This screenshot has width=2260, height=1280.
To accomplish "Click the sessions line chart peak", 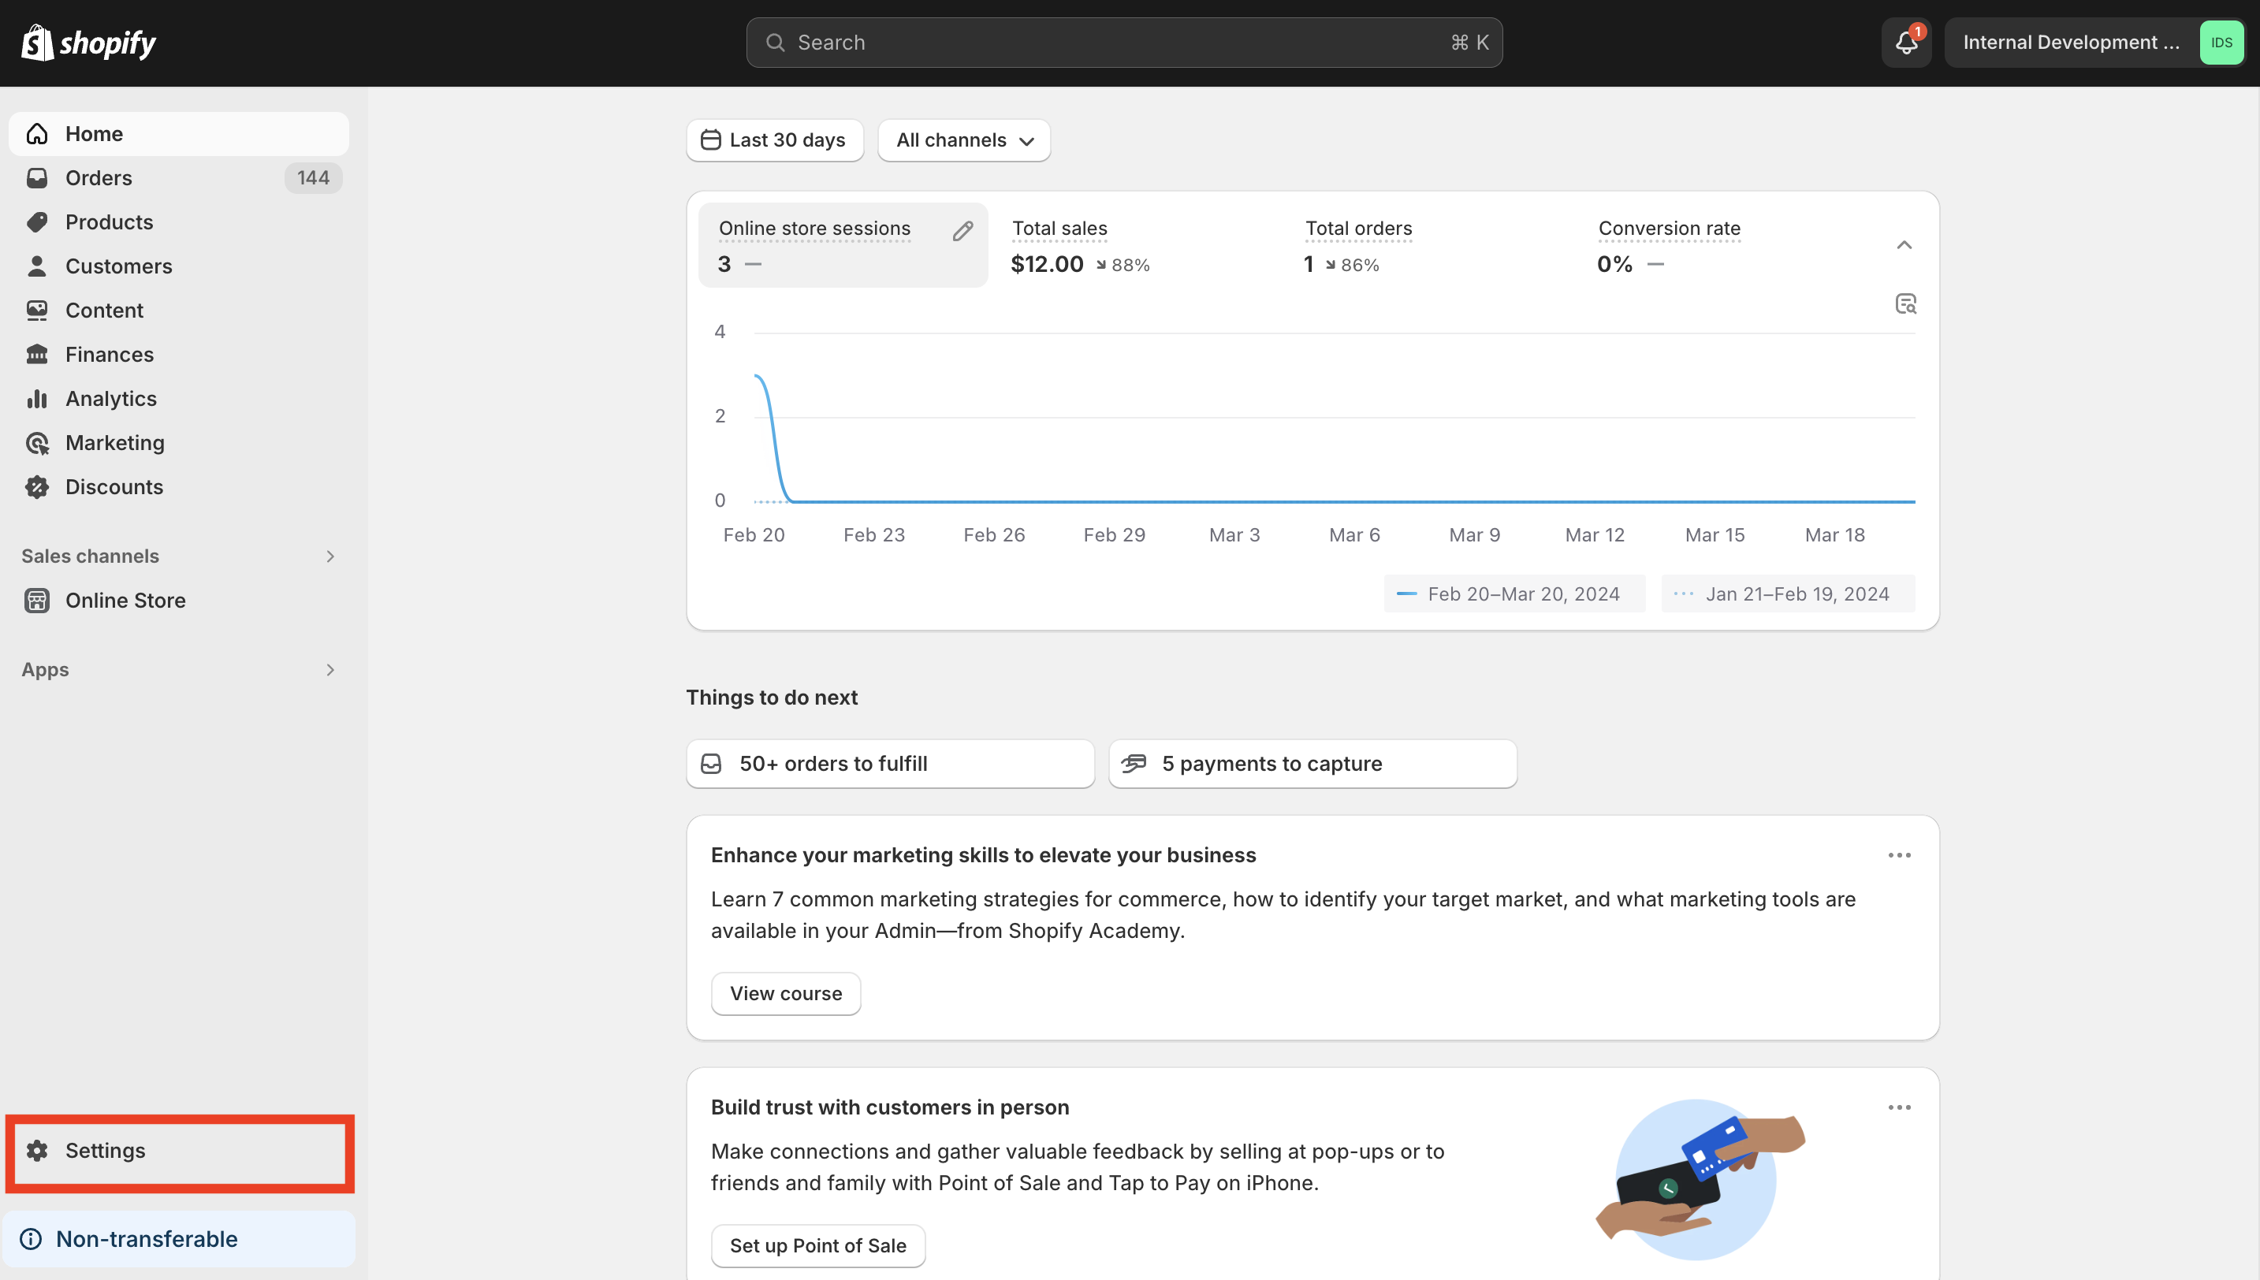I will tap(758, 376).
